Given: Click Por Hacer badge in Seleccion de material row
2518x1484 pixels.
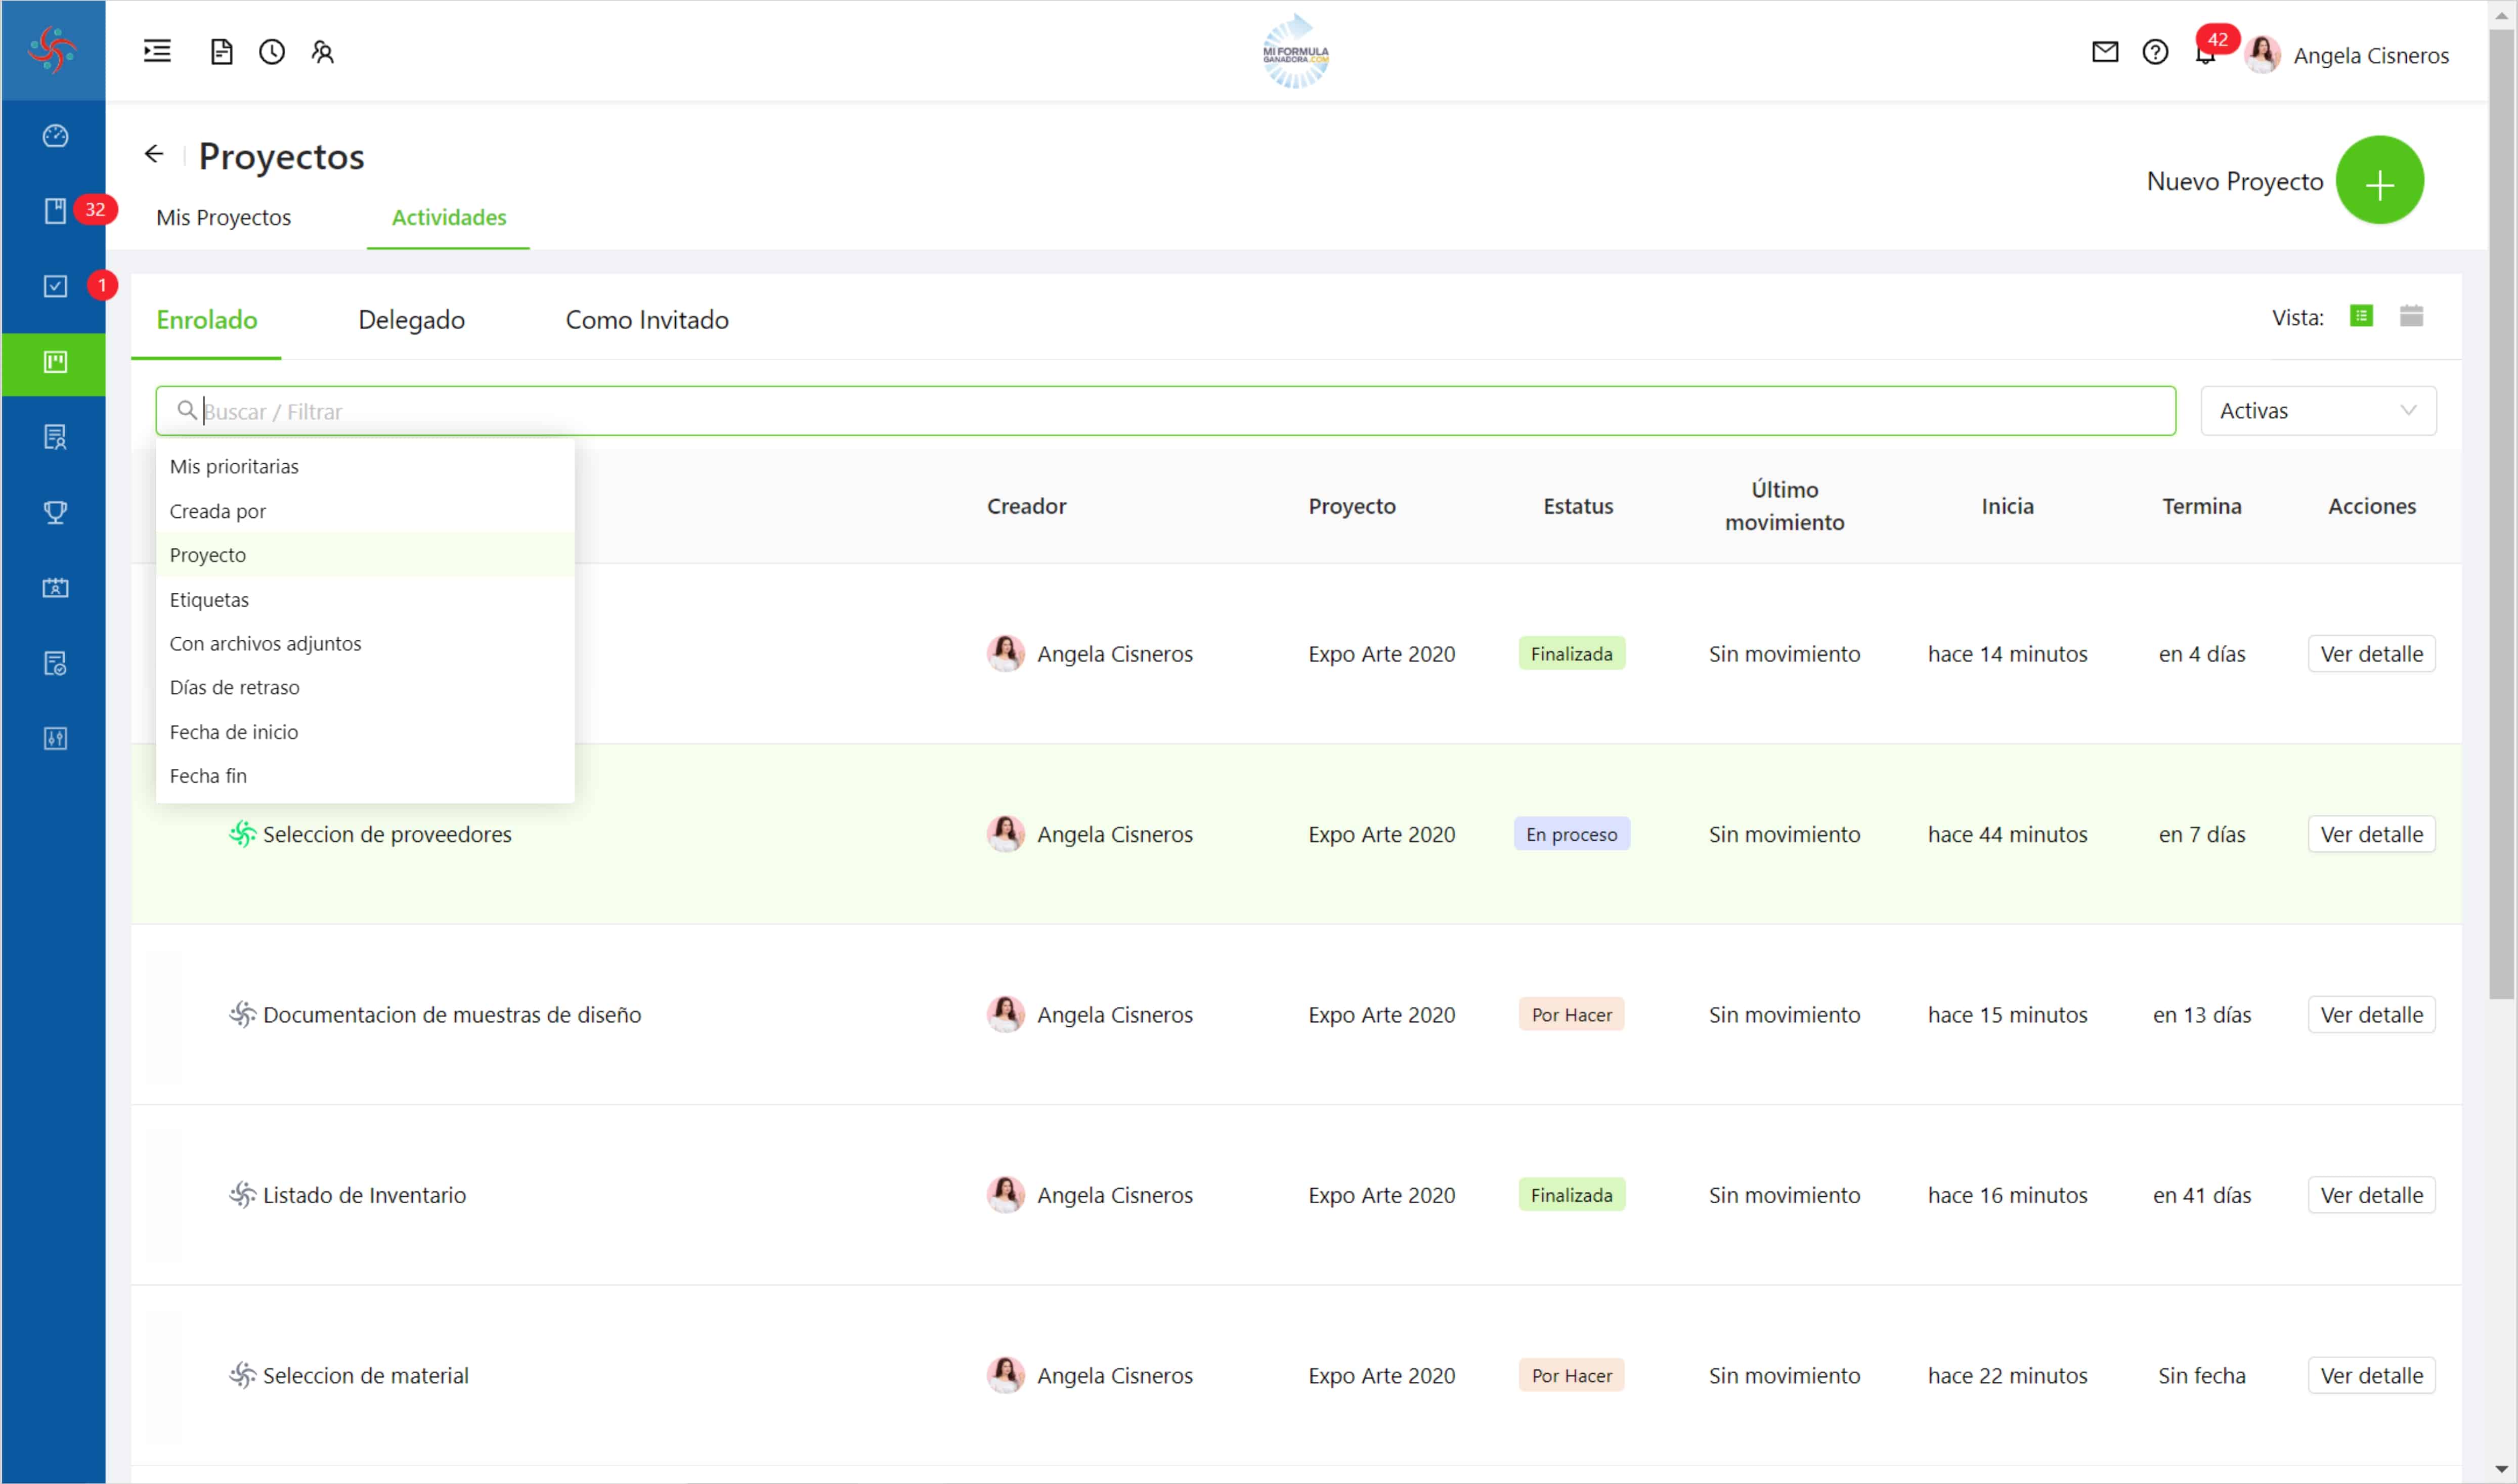Looking at the screenshot, I should pos(1571,1375).
